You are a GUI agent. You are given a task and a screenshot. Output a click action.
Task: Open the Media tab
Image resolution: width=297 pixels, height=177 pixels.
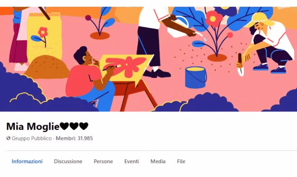click(158, 161)
